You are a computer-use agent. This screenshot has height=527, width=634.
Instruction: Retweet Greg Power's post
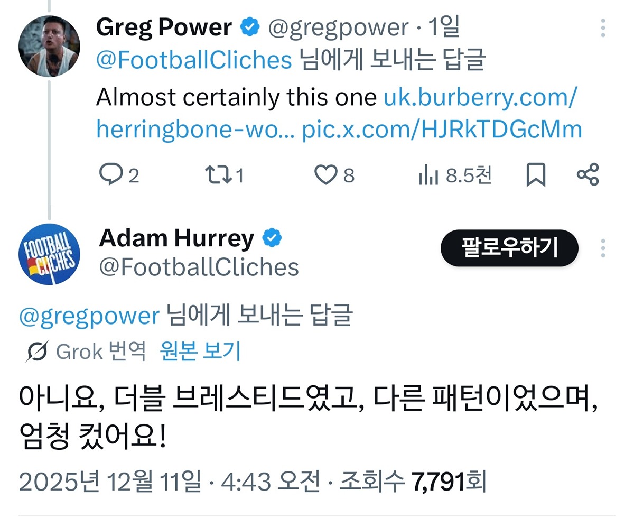pyautogui.click(x=218, y=175)
